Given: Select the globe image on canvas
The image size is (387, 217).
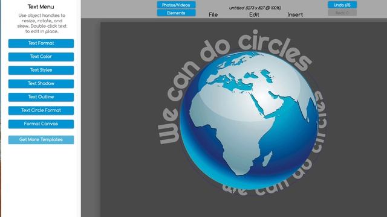Looking at the screenshot, I should [249, 121].
